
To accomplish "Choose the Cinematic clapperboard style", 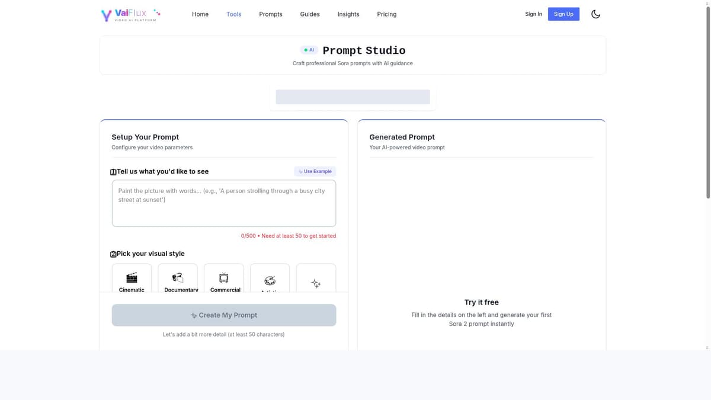I will click(x=132, y=279).
